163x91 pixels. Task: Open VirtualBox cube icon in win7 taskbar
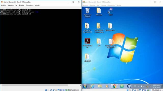pos(129,86)
